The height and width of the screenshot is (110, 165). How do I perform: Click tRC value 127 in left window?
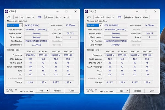[43, 75]
